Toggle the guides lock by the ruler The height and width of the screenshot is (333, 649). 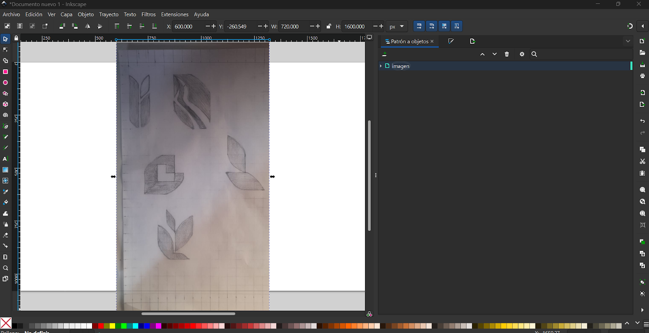16,38
